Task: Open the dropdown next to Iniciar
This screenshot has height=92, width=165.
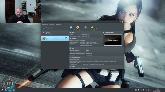Action: 96,28
